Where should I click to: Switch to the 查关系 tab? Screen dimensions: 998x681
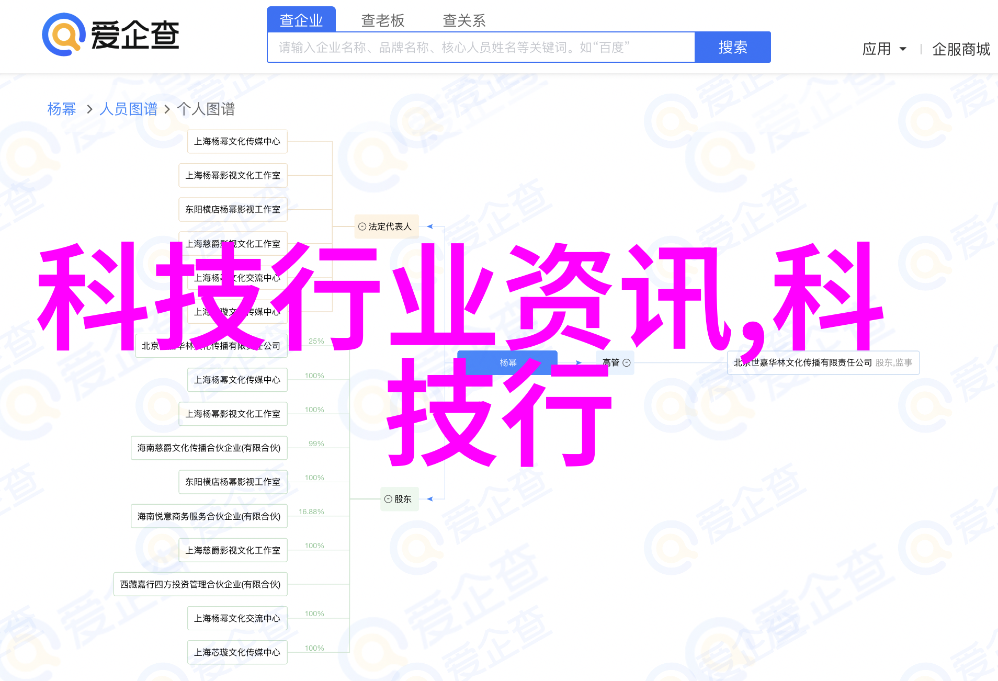(464, 20)
